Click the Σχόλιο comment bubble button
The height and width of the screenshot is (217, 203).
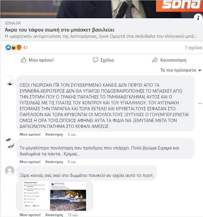[x=103, y=60]
